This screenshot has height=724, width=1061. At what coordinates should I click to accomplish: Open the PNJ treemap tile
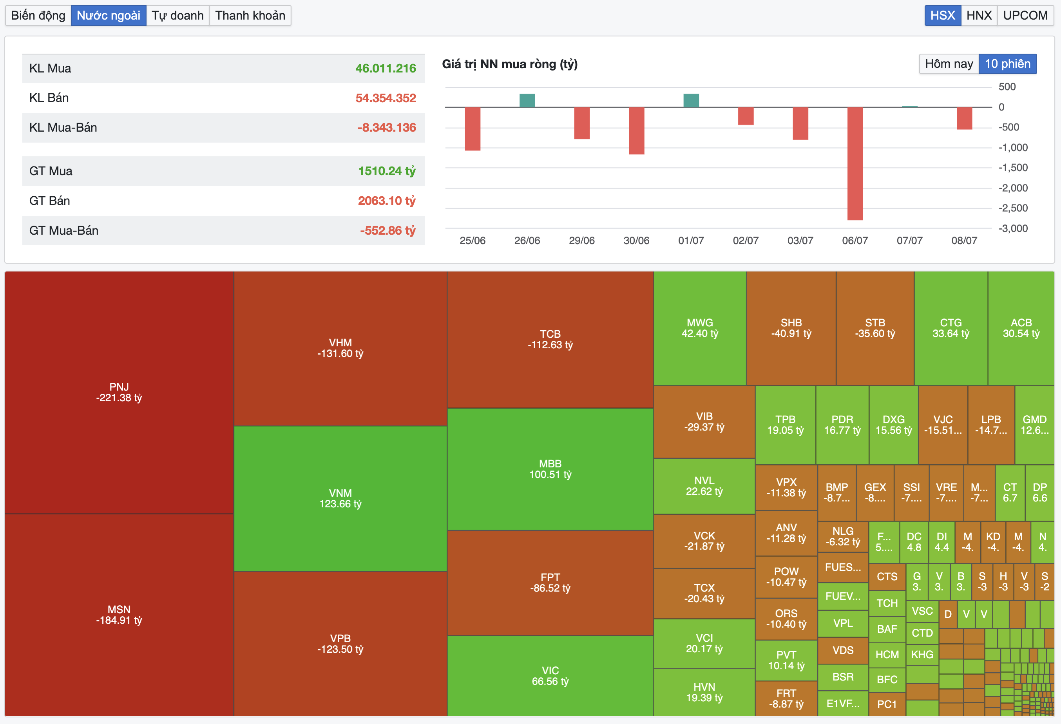(x=119, y=393)
